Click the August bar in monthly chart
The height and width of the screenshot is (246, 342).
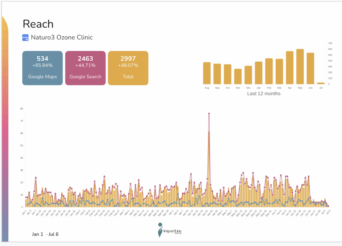pyautogui.click(x=207, y=73)
